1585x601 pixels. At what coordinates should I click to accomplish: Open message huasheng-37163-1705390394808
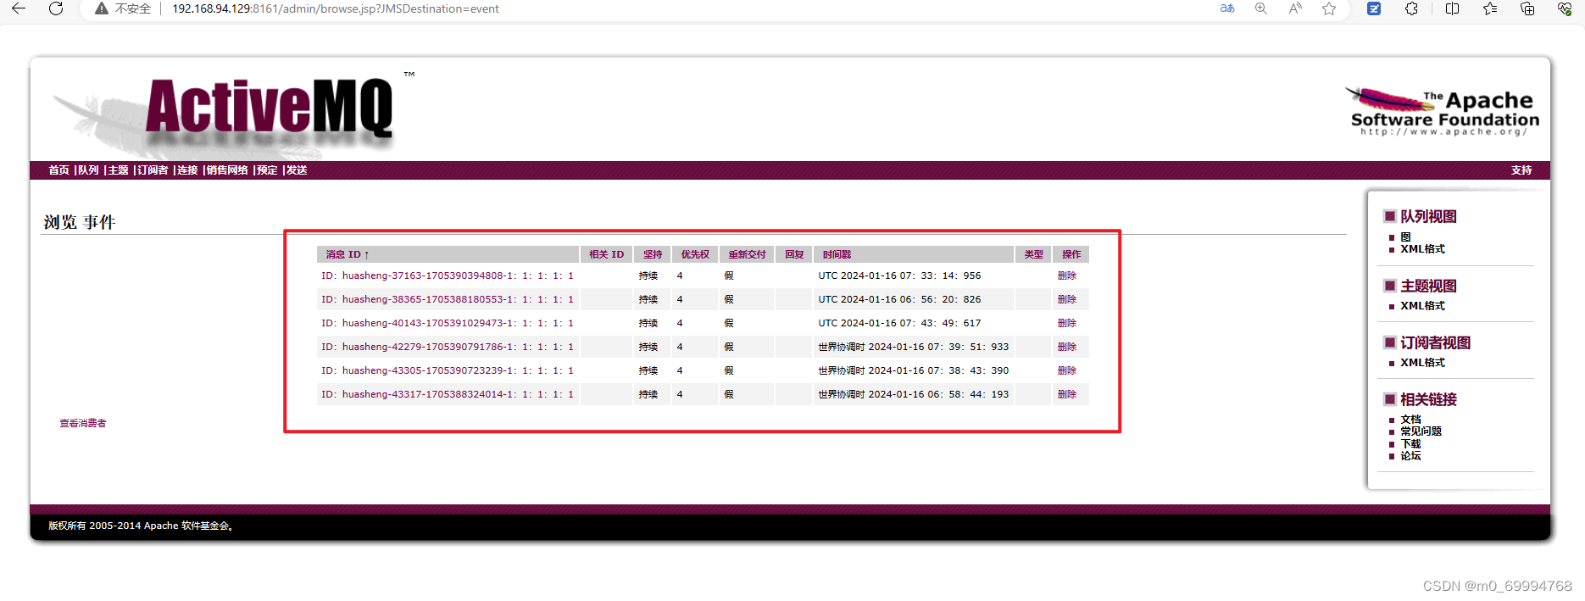point(448,275)
